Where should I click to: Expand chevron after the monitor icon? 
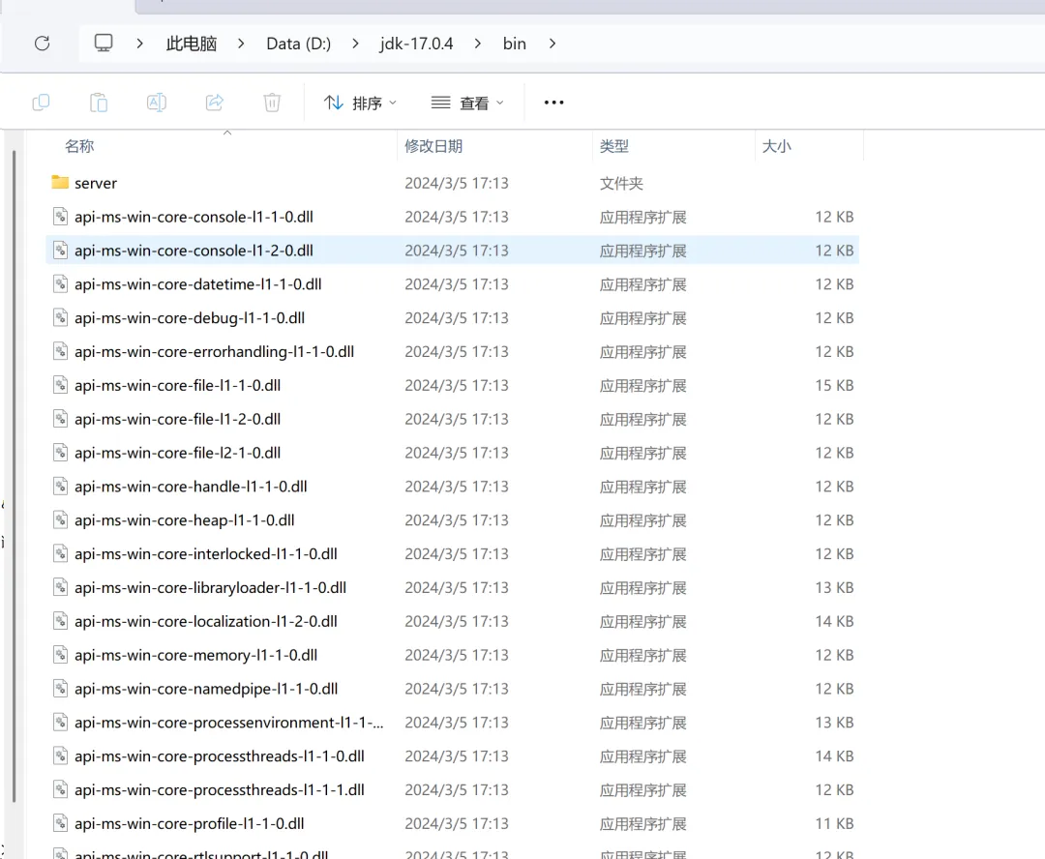point(139,44)
